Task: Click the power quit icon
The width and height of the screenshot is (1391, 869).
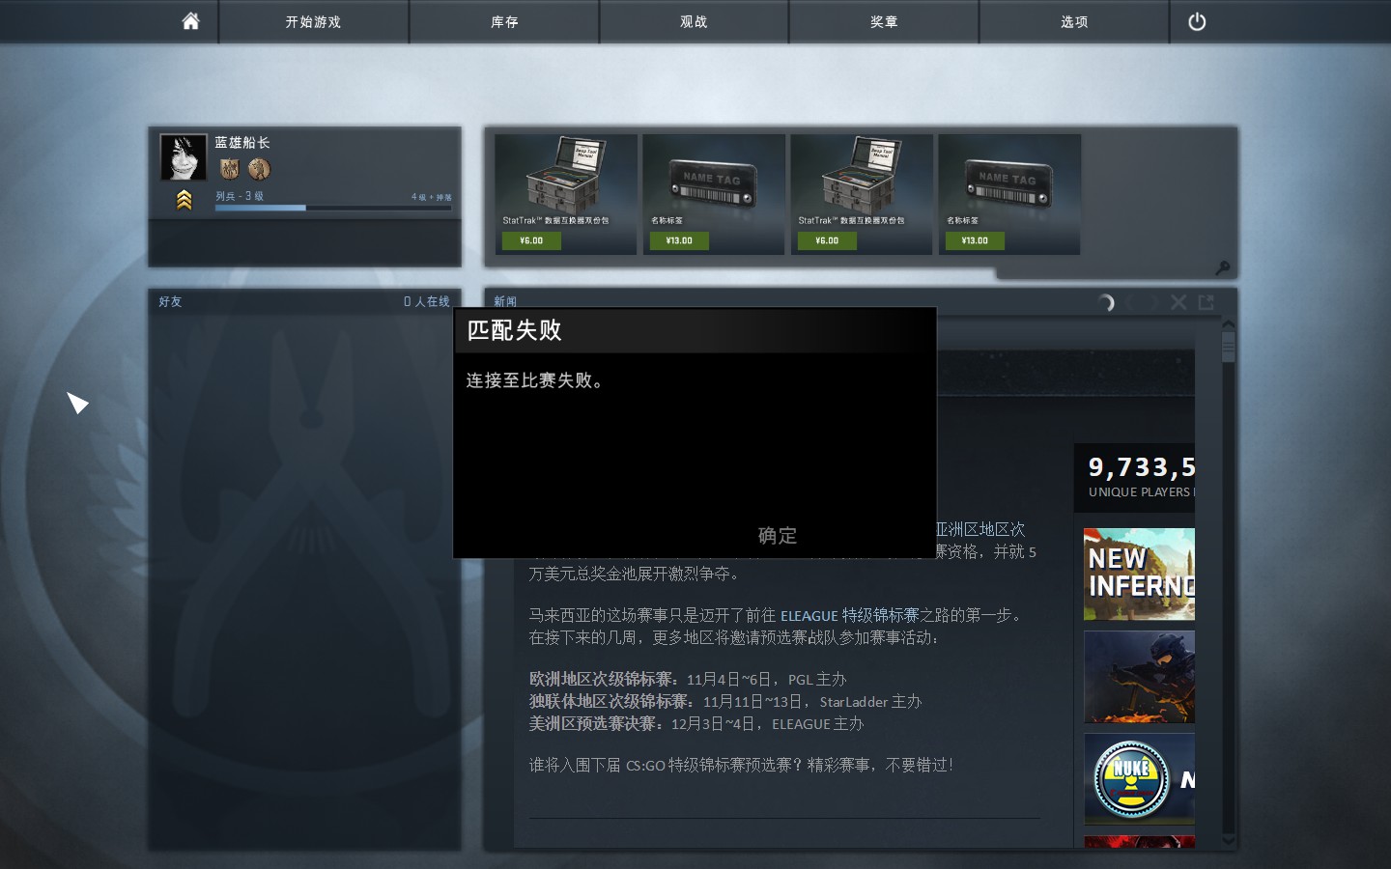Action: click(1197, 21)
